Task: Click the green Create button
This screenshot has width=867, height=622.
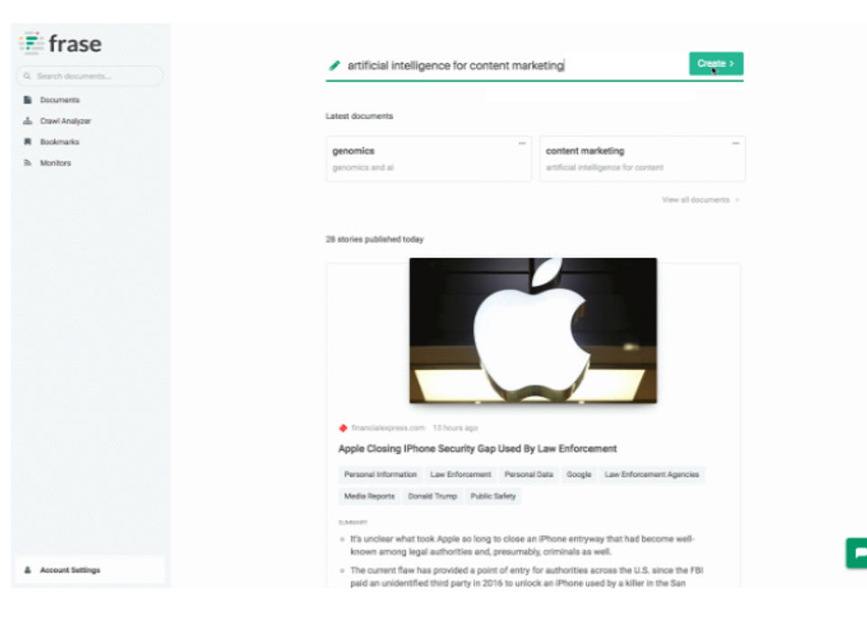Action: pyautogui.click(x=716, y=63)
